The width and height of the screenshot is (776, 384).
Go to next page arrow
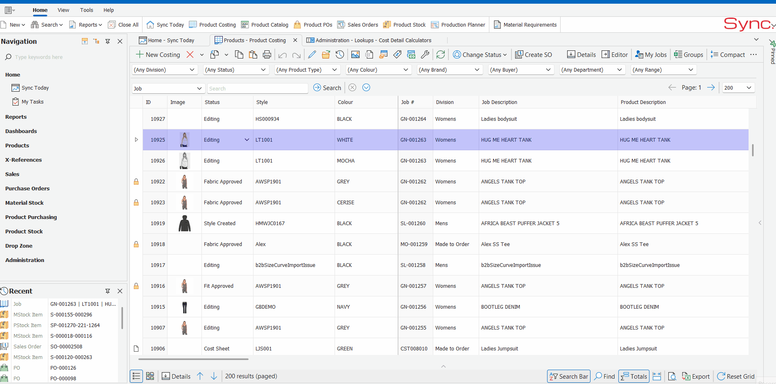tap(711, 88)
